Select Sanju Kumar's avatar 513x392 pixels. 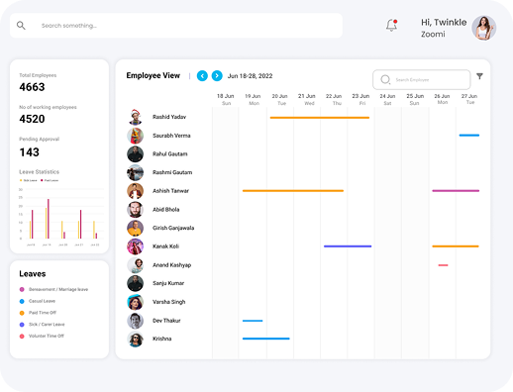click(135, 283)
